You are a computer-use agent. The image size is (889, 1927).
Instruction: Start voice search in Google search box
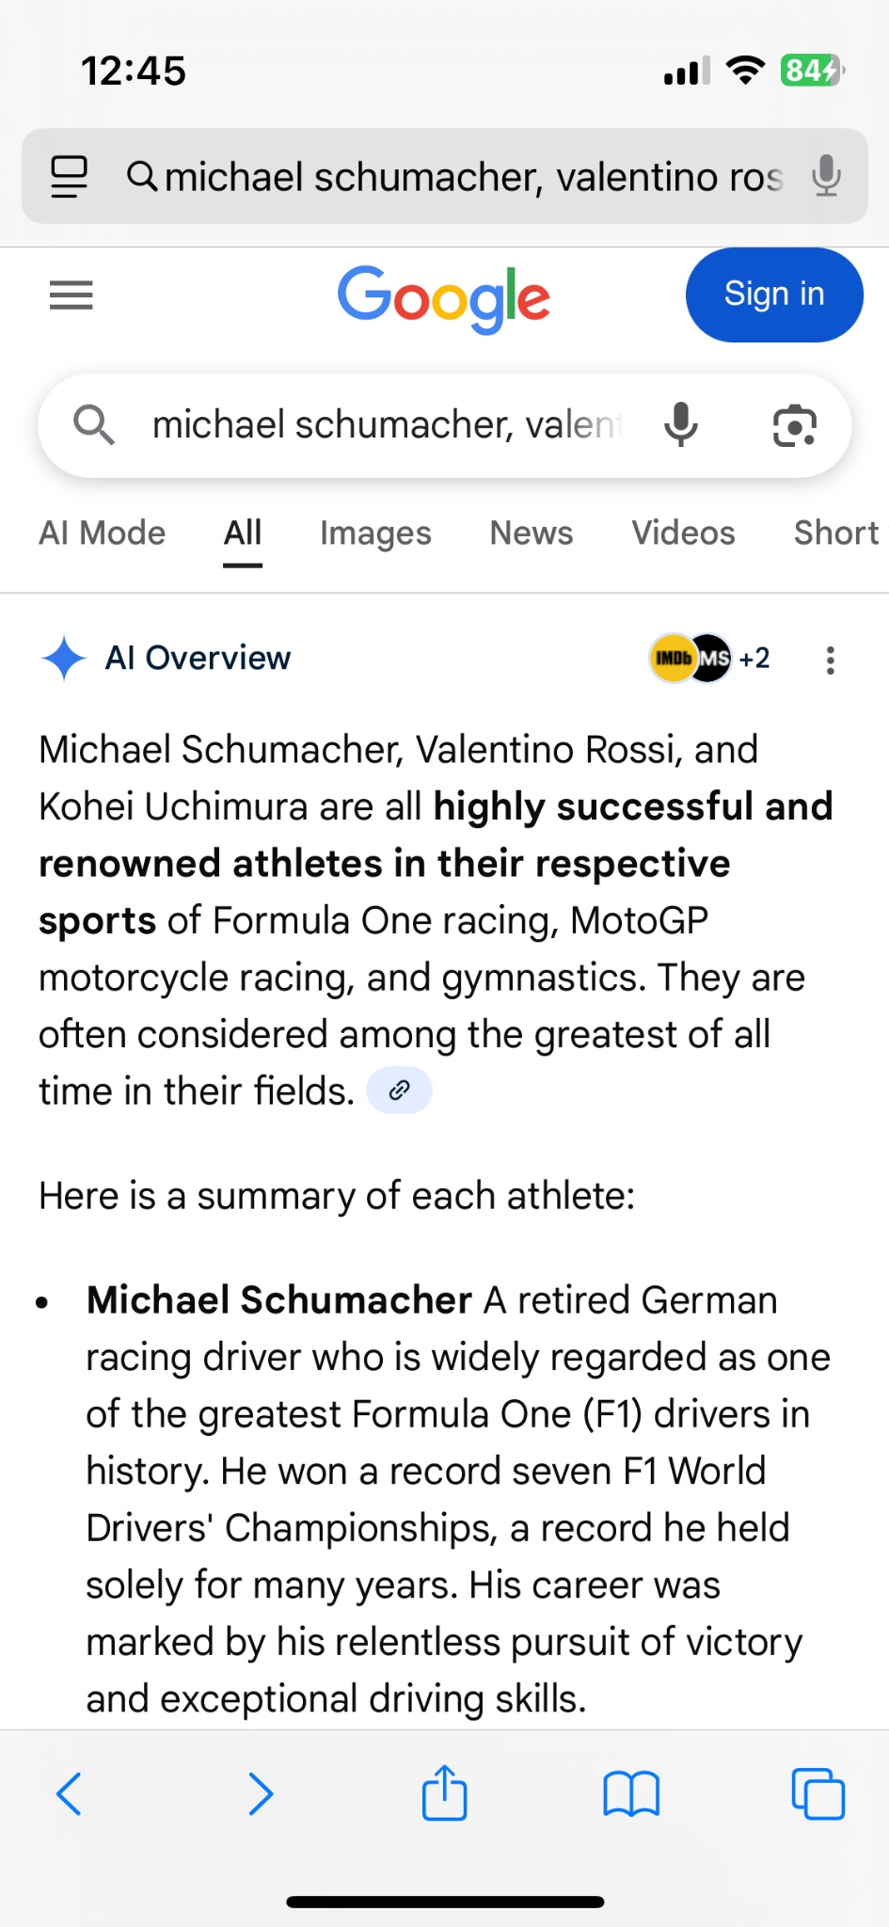(x=681, y=425)
